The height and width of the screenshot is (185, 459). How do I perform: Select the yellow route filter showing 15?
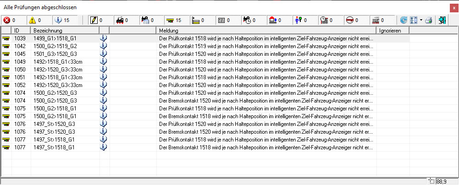coord(171,20)
